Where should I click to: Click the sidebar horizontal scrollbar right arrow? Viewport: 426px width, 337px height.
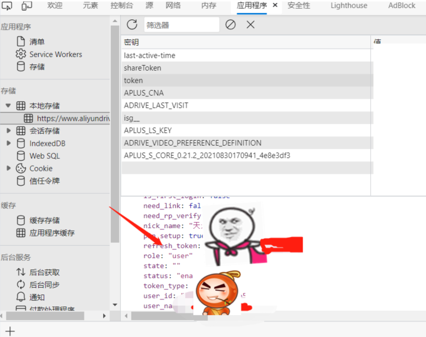point(104,316)
